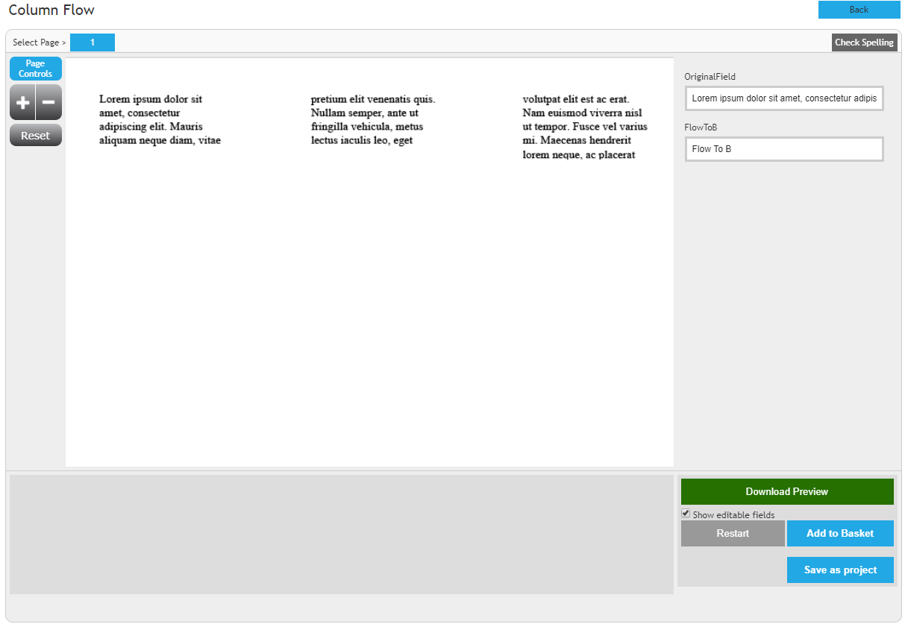Click the third column starting 'volutpat elit'
The image size is (905, 624).
point(584,127)
